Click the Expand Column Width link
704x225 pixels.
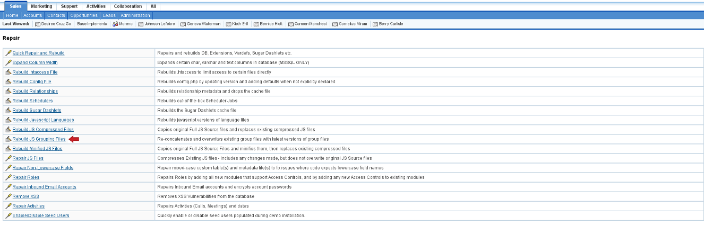pyautogui.click(x=35, y=62)
